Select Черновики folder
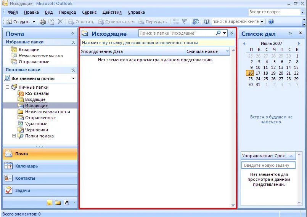 tap(37, 130)
